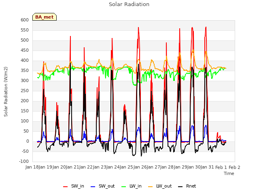Click the orange LW_out legend swatch
This screenshot has width=259, height=194.
[151, 187]
